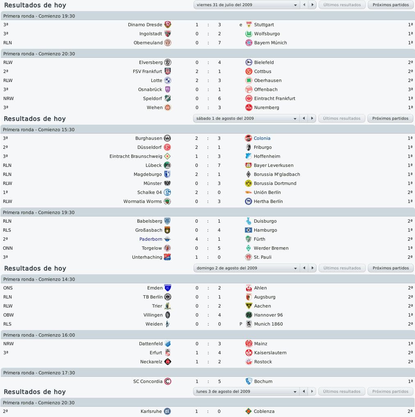Click the Bayern Múnich club crest
Image resolution: width=415 pixels, height=417 pixels.
(x=249, y=43)
